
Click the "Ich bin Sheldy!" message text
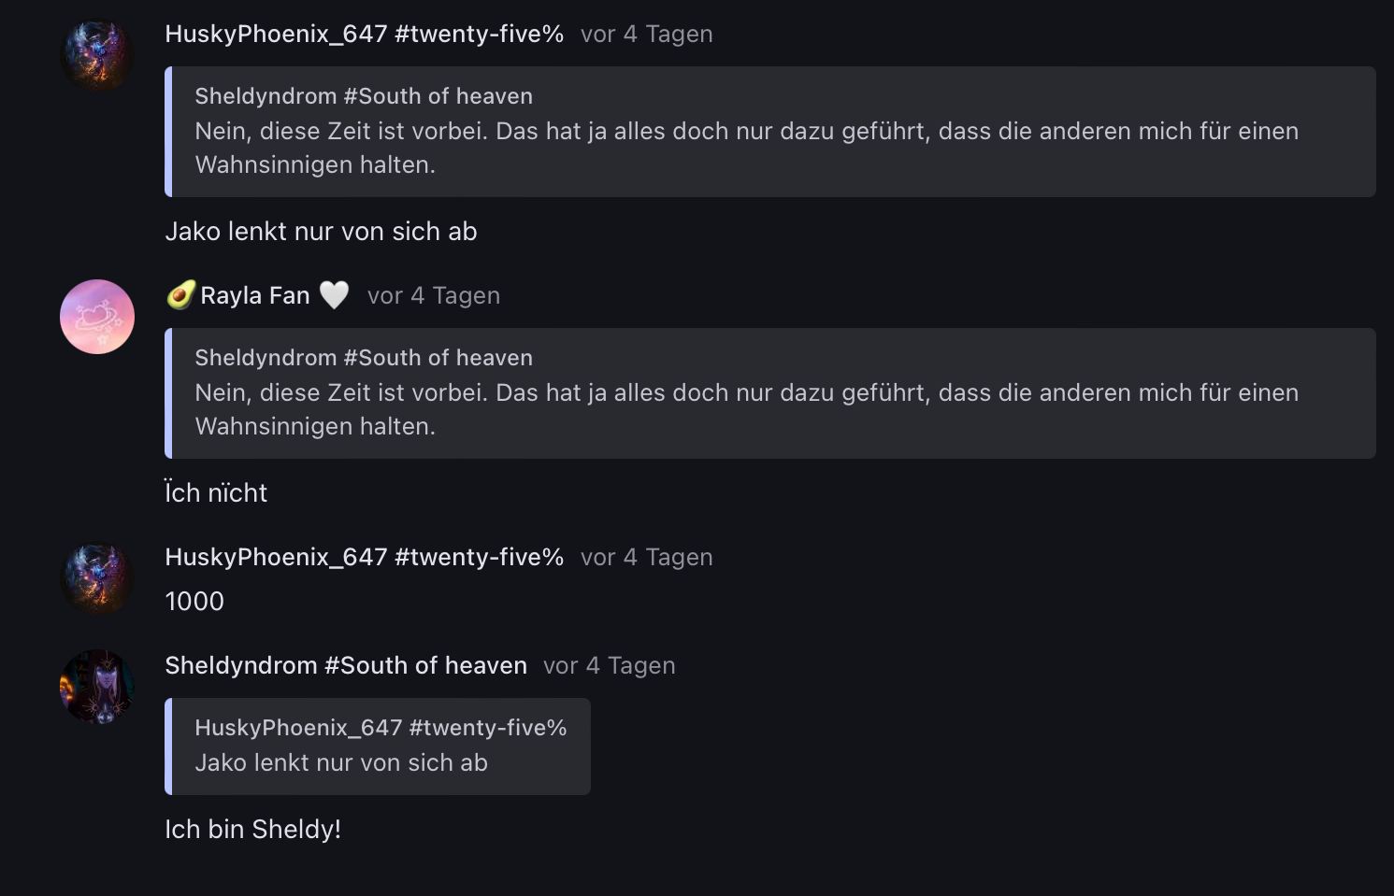[x=252, y=830]
